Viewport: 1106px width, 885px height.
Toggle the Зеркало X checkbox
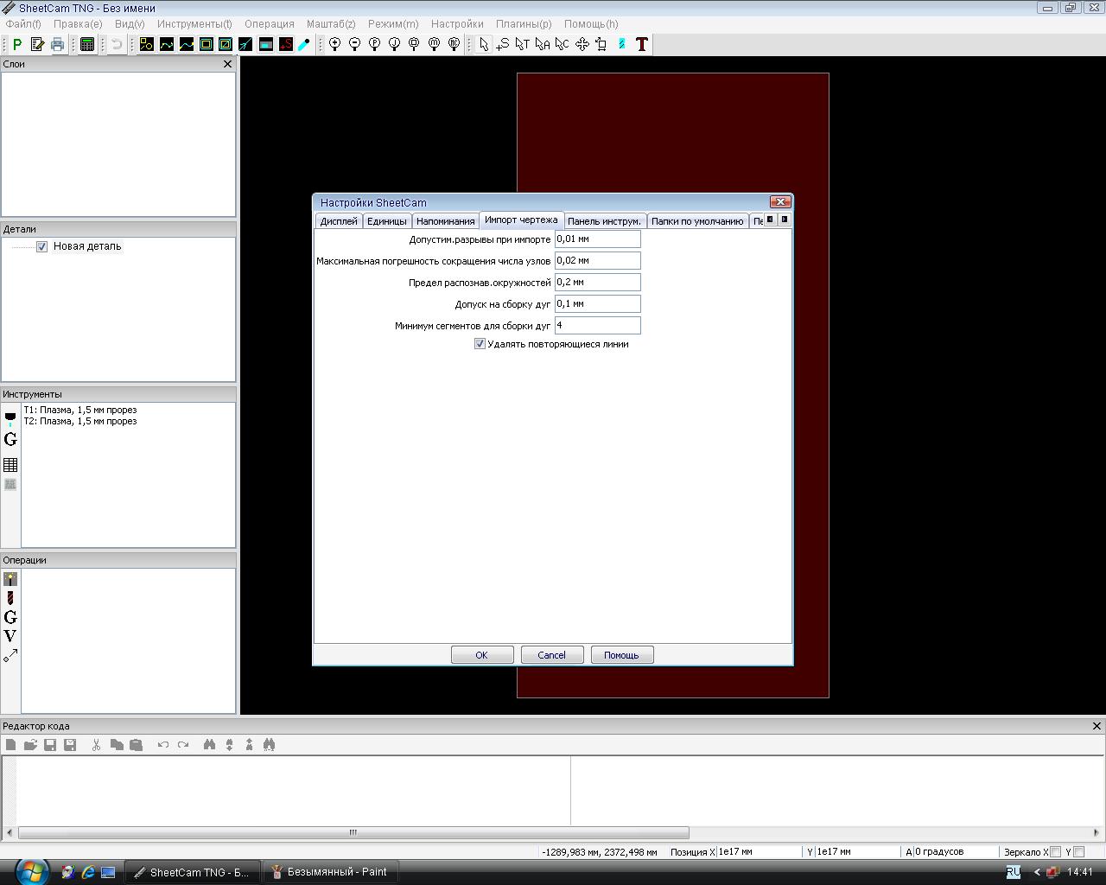pyautogui.click(x=1055, y=852)
